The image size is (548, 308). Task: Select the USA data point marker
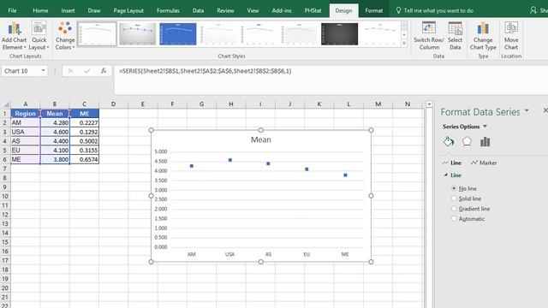(x=230, y=160)
